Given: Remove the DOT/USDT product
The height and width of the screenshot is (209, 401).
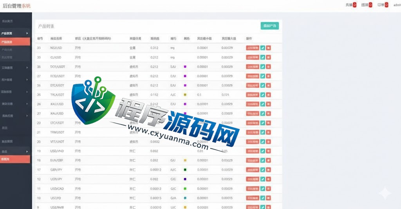Looking at the screenshot, I should point(268,66).
